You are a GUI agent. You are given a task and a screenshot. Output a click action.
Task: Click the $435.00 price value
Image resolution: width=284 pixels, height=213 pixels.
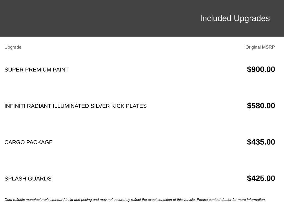[261, 142]
